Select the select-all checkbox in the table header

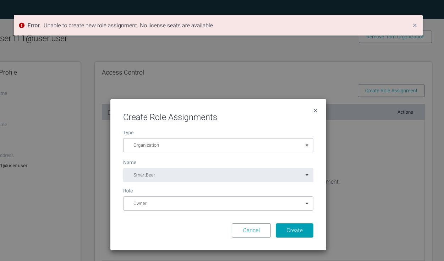click(x=109, y=112)
